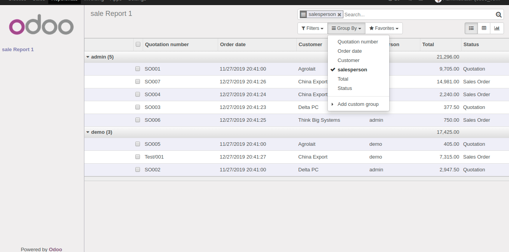Choose Order date grouping option

click(x=350, y=51)
